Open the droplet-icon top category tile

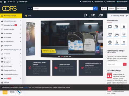point(124,27)
